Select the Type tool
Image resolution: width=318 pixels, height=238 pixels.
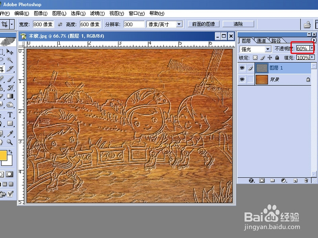(10, 115)
